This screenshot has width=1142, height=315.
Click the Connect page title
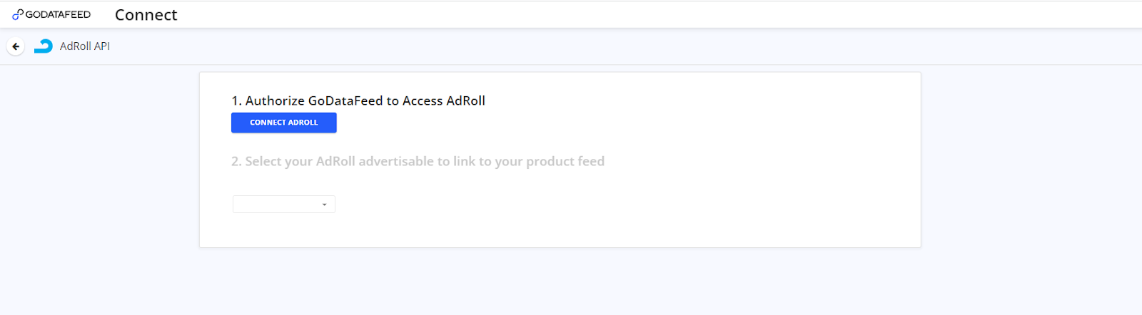point(146,15)
